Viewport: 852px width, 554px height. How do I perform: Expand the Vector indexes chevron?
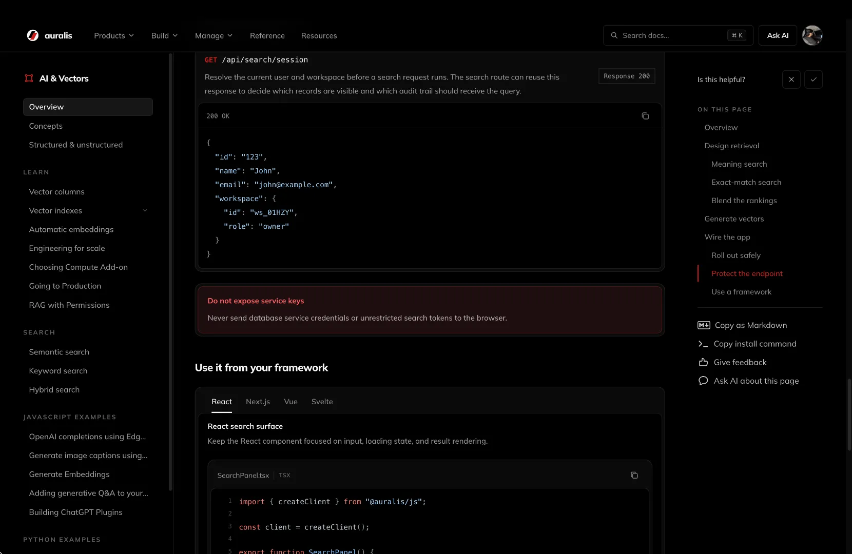tap(145, 210)
